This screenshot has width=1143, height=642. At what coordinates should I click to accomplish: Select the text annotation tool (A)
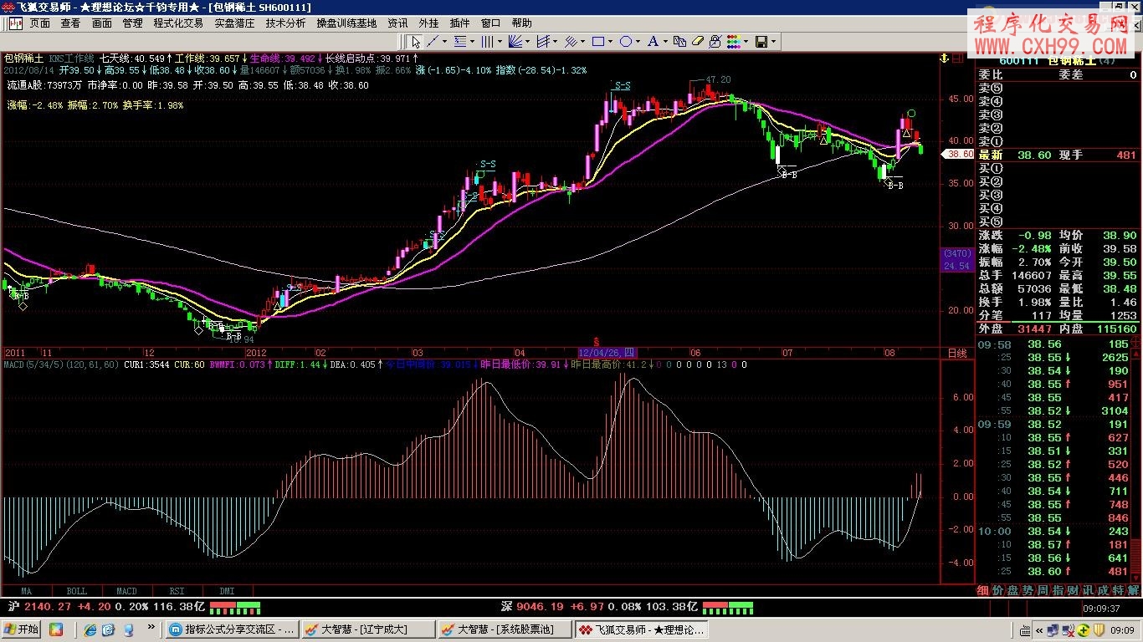653,41
